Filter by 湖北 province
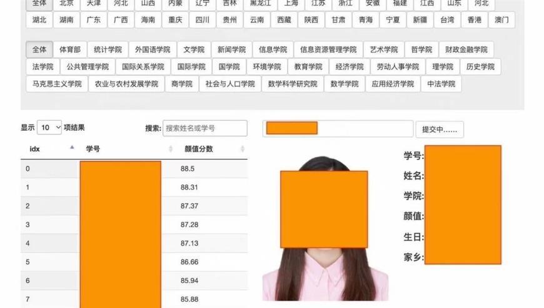The height and width of the screenshot is (308, 544). 39,20
